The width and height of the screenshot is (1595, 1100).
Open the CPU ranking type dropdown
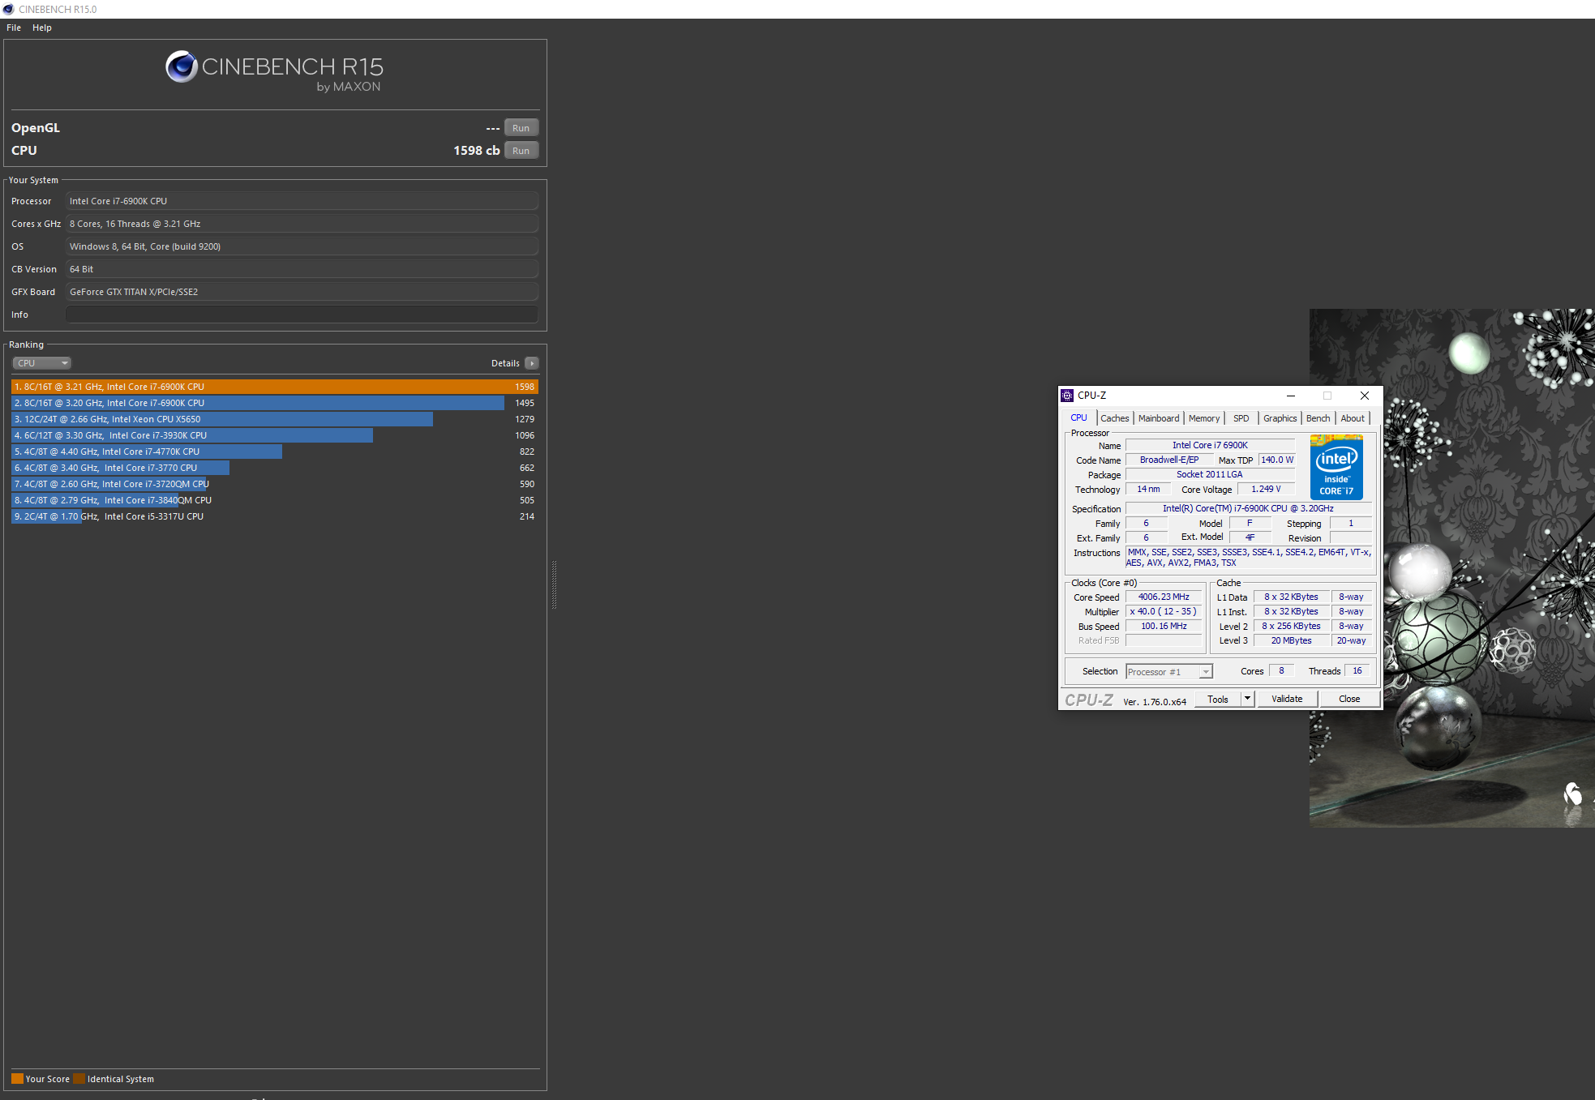point(42,363)
